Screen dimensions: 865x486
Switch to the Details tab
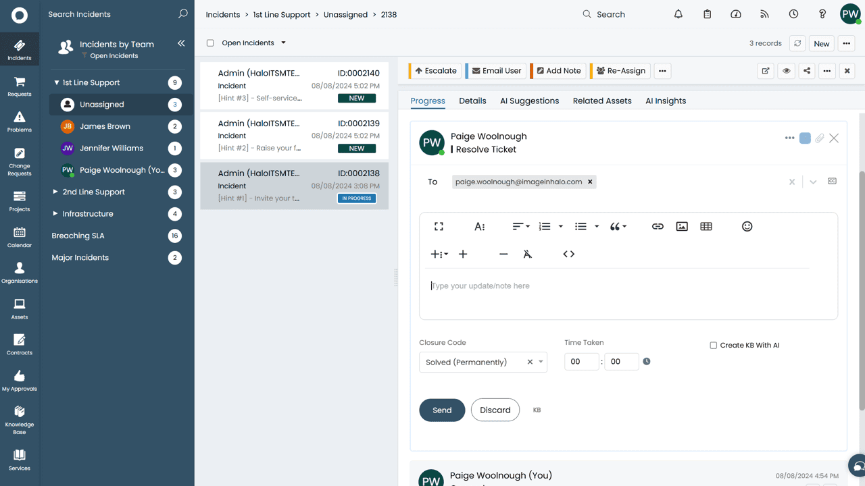coord(472,101)
